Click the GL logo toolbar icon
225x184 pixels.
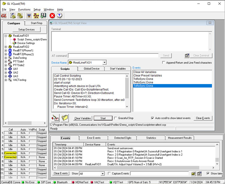pyautogui.click(x=4, y=16)
